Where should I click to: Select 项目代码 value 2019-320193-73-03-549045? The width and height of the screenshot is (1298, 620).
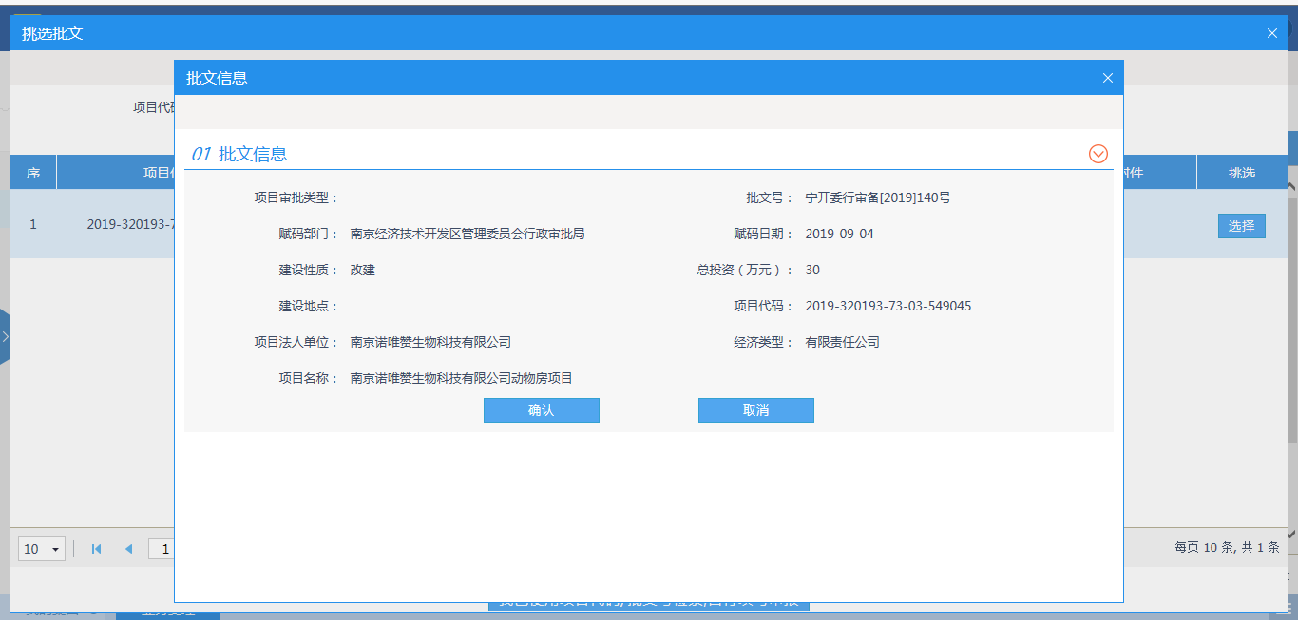click(x=888, y=307)
